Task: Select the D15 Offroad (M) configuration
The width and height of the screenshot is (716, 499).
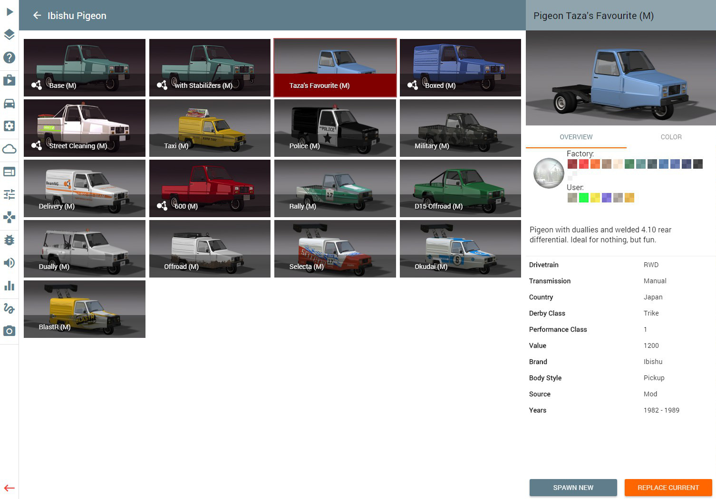Action: 460,188
